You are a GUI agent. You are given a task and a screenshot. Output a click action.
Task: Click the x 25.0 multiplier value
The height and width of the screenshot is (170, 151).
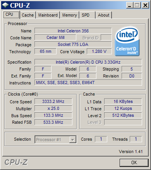(x=53, y=108)
